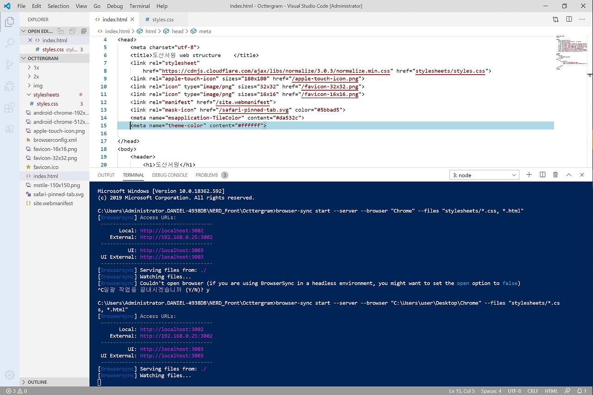Open the Terminal menu
Image resolution: width=593 pixels, height=395 pixels.
(x=139, y=6)
